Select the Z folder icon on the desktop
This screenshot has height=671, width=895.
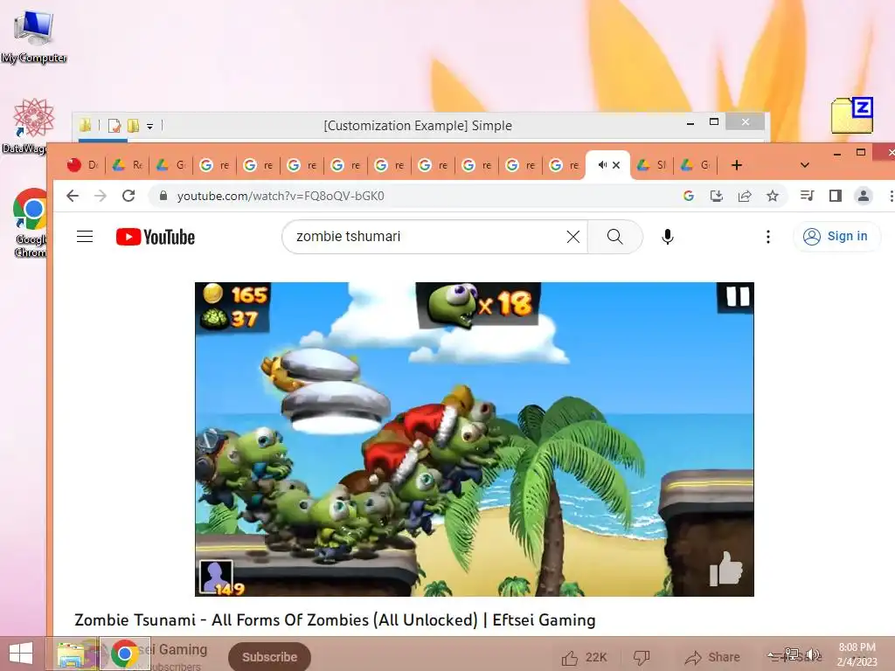(852, 115)
